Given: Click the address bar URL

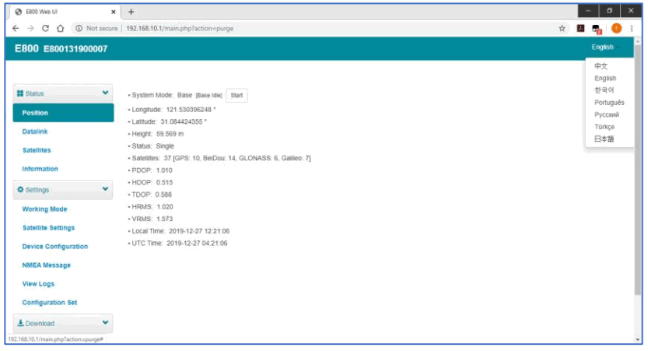Looking at the screenshot, I should 180,29.
